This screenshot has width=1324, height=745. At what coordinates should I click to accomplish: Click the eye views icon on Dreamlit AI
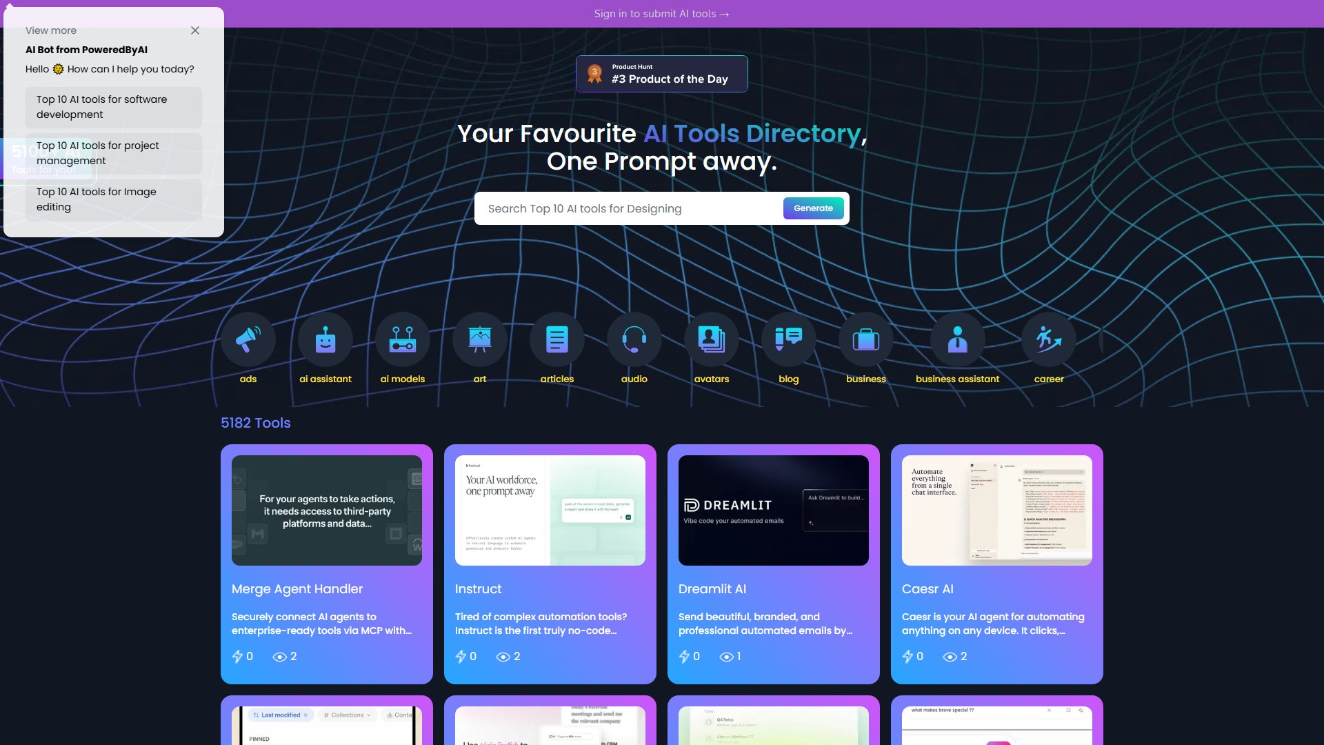(726, 657)
